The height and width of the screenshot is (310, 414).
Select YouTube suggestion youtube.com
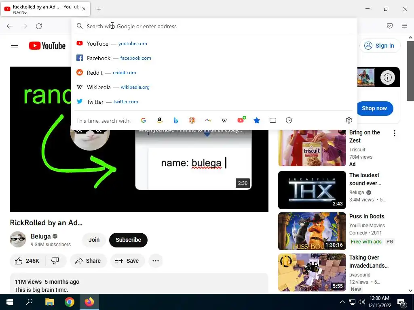tap(214, 44)
